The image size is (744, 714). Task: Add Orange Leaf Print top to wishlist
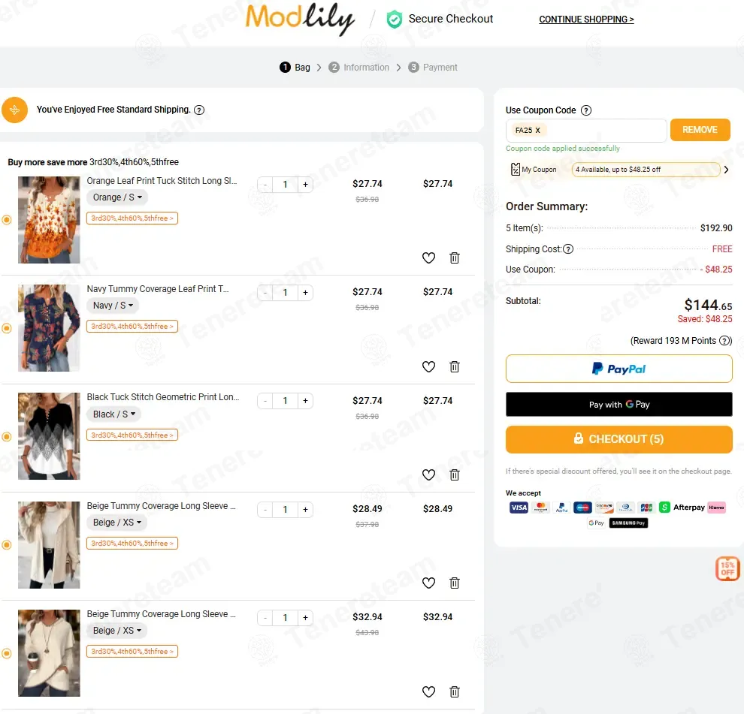[x=428, y=258]
